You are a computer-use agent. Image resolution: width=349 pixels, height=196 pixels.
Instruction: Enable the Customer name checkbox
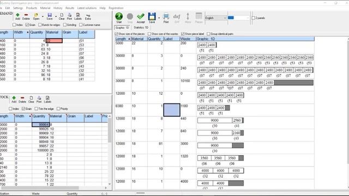point(81,25)
